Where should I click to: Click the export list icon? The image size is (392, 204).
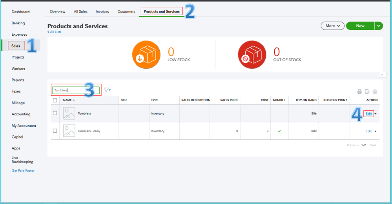pyautogui.click(x=367, y=92)
